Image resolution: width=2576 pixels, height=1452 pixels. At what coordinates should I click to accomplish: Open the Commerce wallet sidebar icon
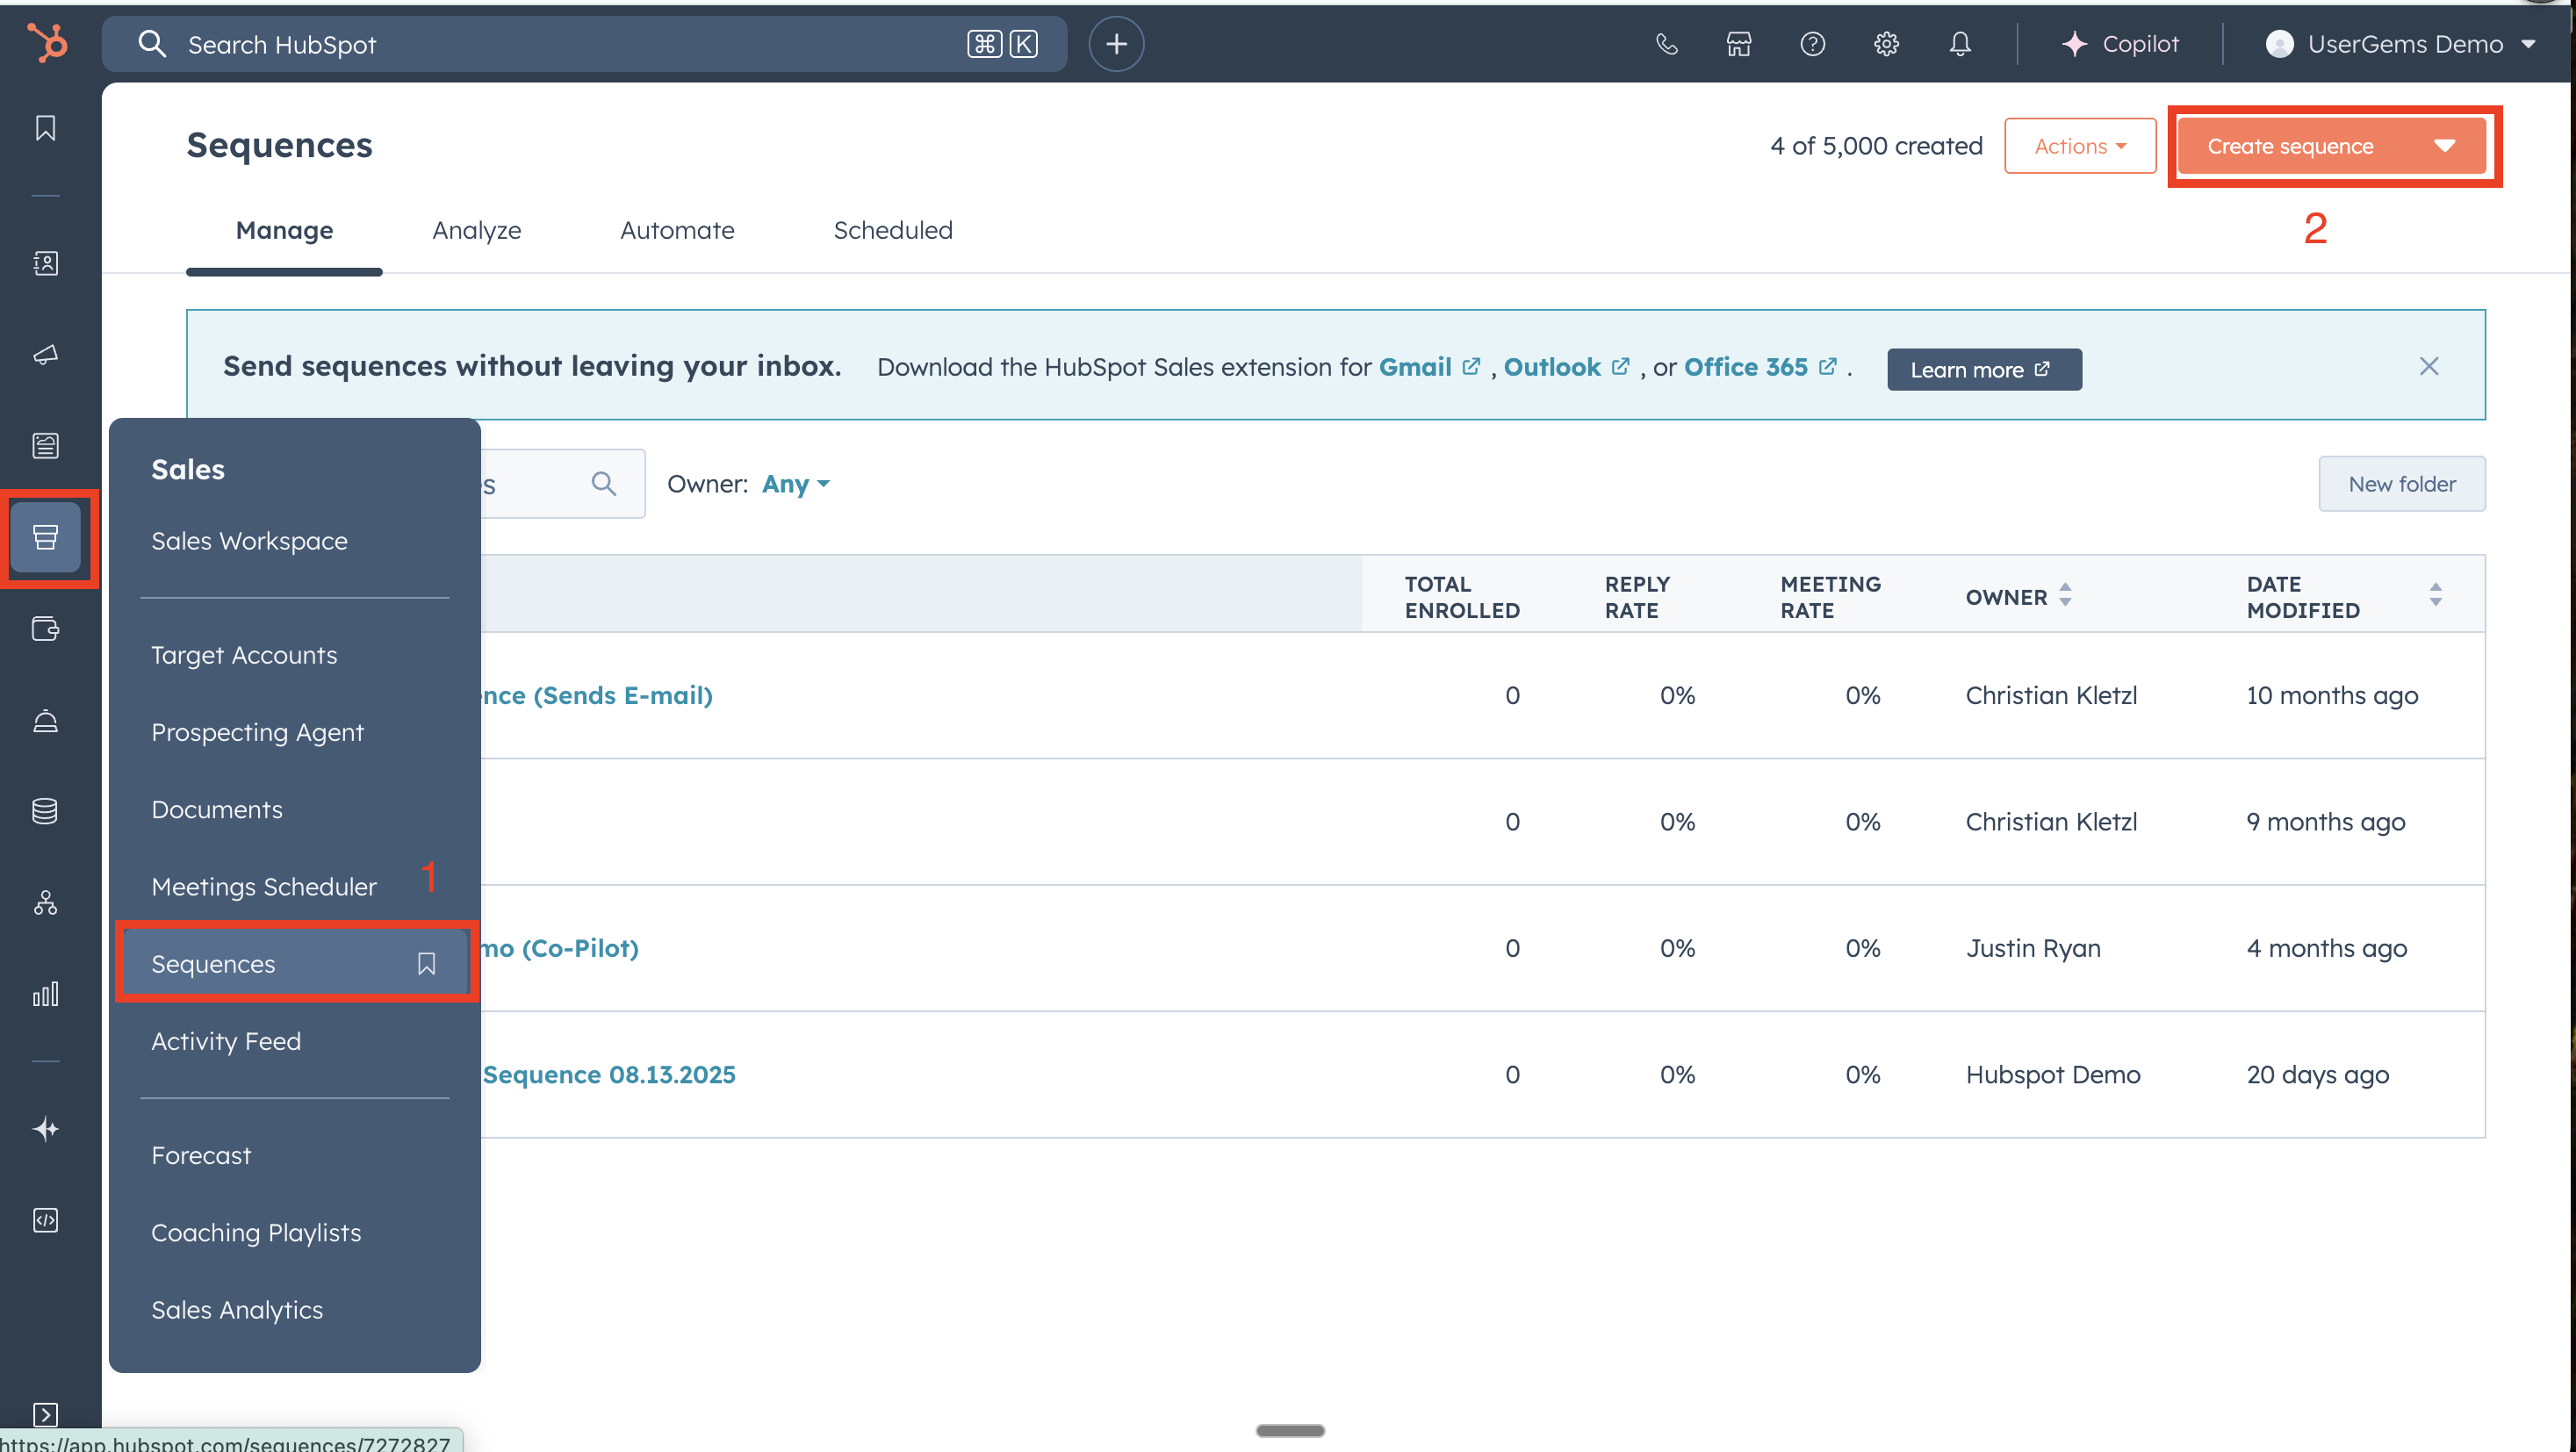[45, 629]
